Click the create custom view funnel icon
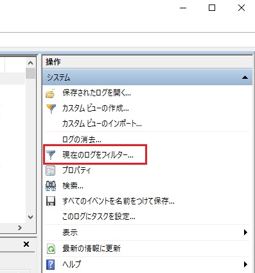This screenshot has height=273, width=255. click(51, 108)
